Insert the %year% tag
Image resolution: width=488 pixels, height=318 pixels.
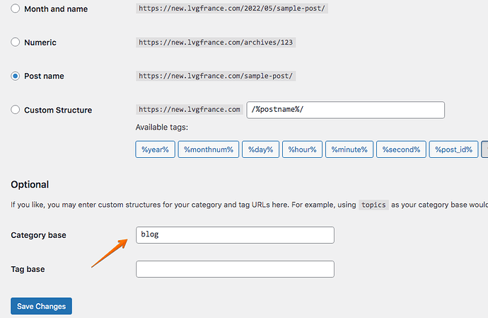pos(156,149)
